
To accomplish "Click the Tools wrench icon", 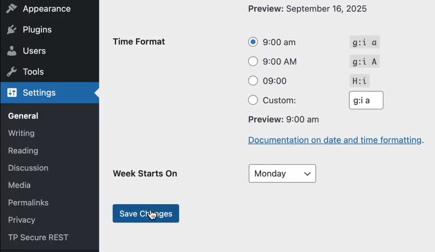I will (x=12, y=72).
